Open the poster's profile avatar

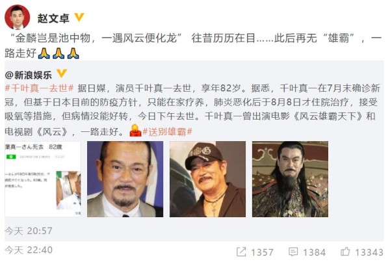17,18
